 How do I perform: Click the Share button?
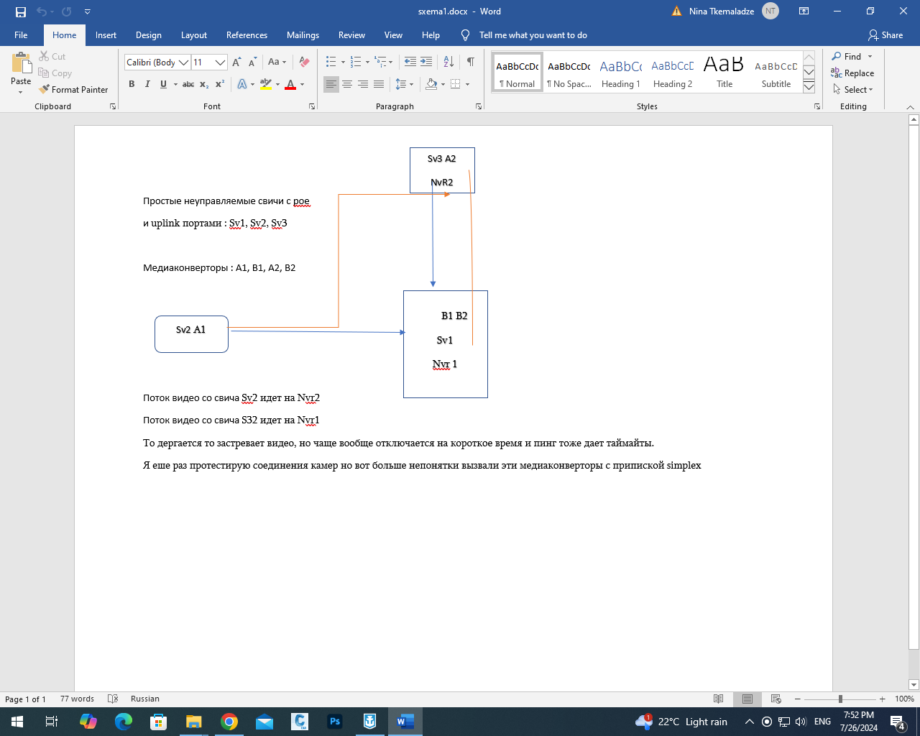[885, 35]
